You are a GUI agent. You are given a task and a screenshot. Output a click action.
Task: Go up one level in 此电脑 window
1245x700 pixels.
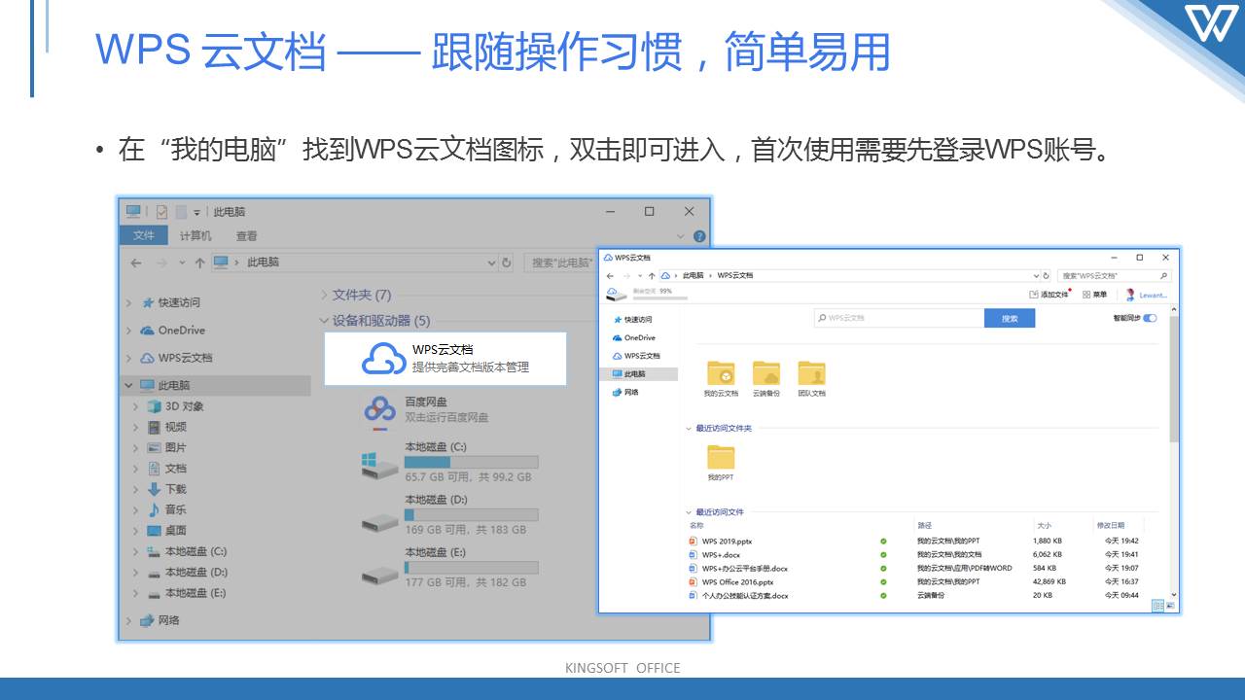[x=199, y=262]
